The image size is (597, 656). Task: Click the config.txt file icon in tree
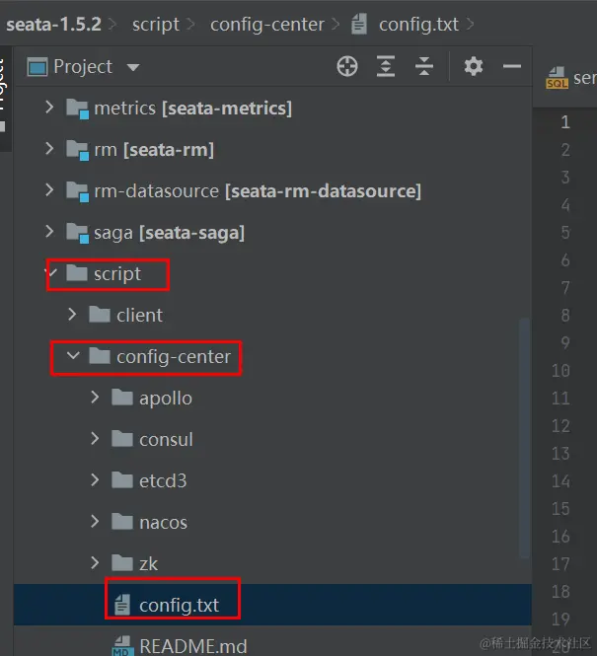[x=122, y=605]
